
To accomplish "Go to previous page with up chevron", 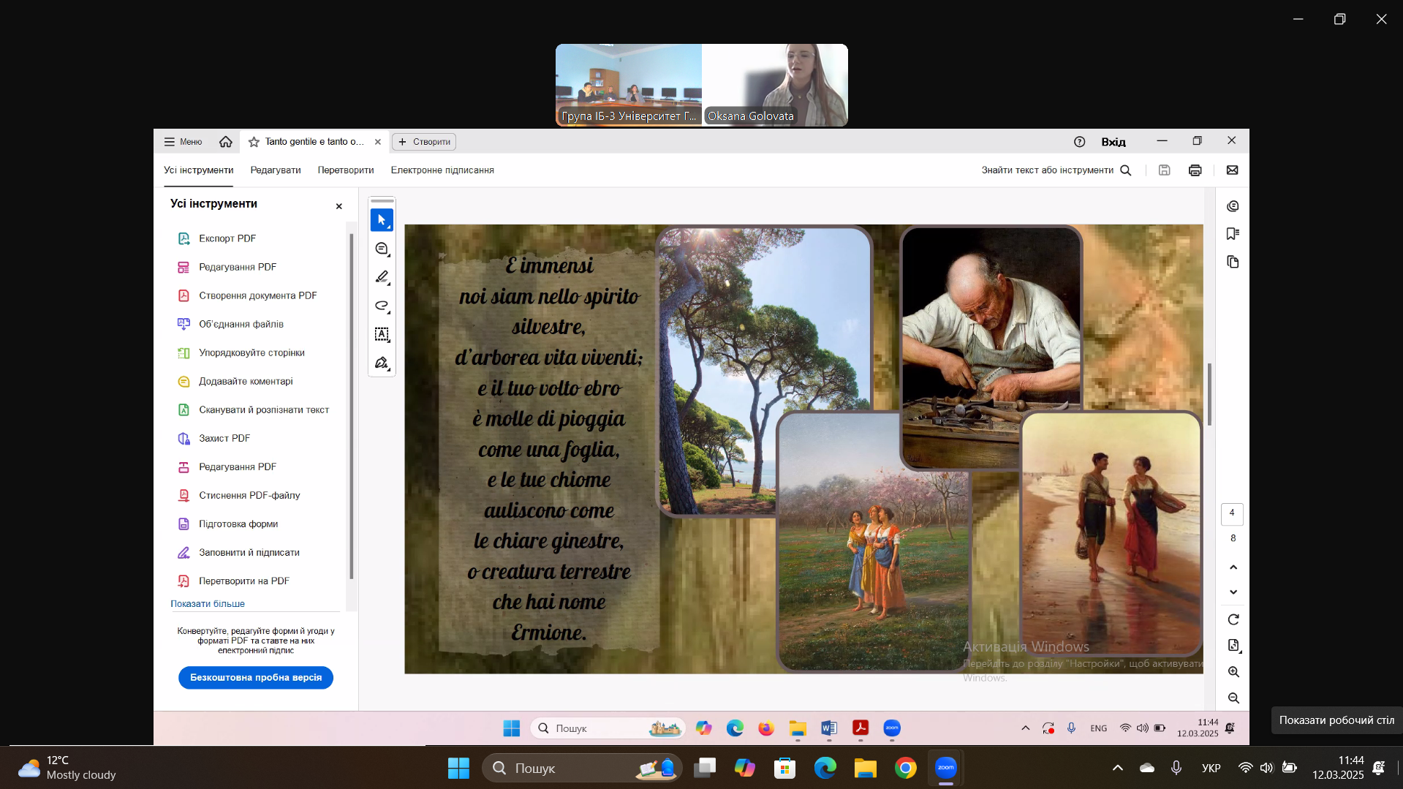I will (x=1233, y=567).
